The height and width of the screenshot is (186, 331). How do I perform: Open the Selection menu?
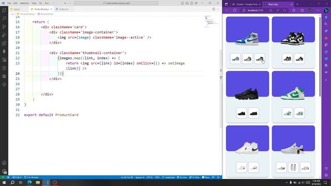(24, 3)
